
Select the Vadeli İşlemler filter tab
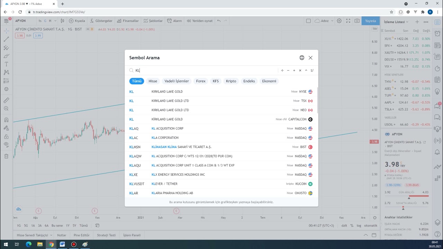(x=177, y=81)
